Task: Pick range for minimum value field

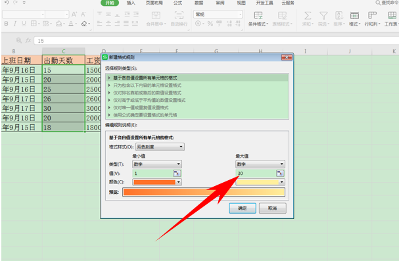Action: [177, 174]
